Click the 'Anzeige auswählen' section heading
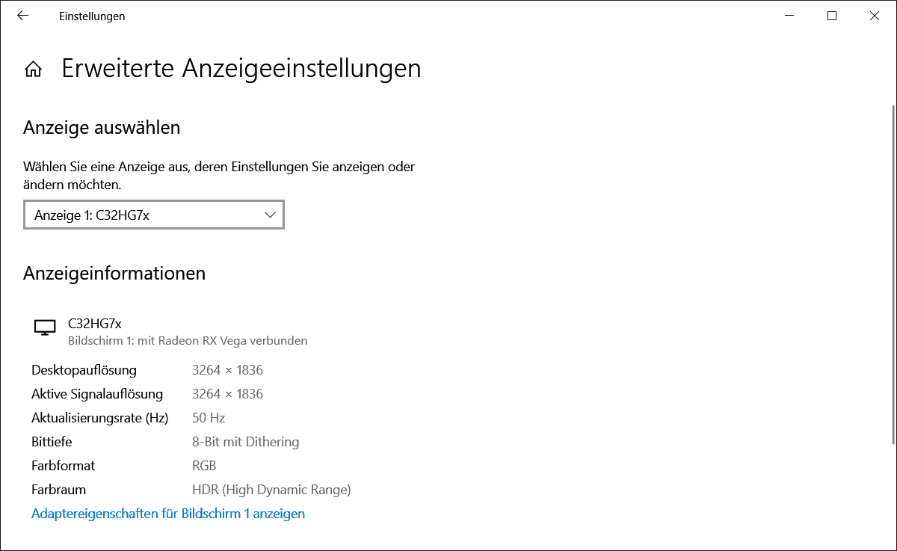 tap(102, 127)
